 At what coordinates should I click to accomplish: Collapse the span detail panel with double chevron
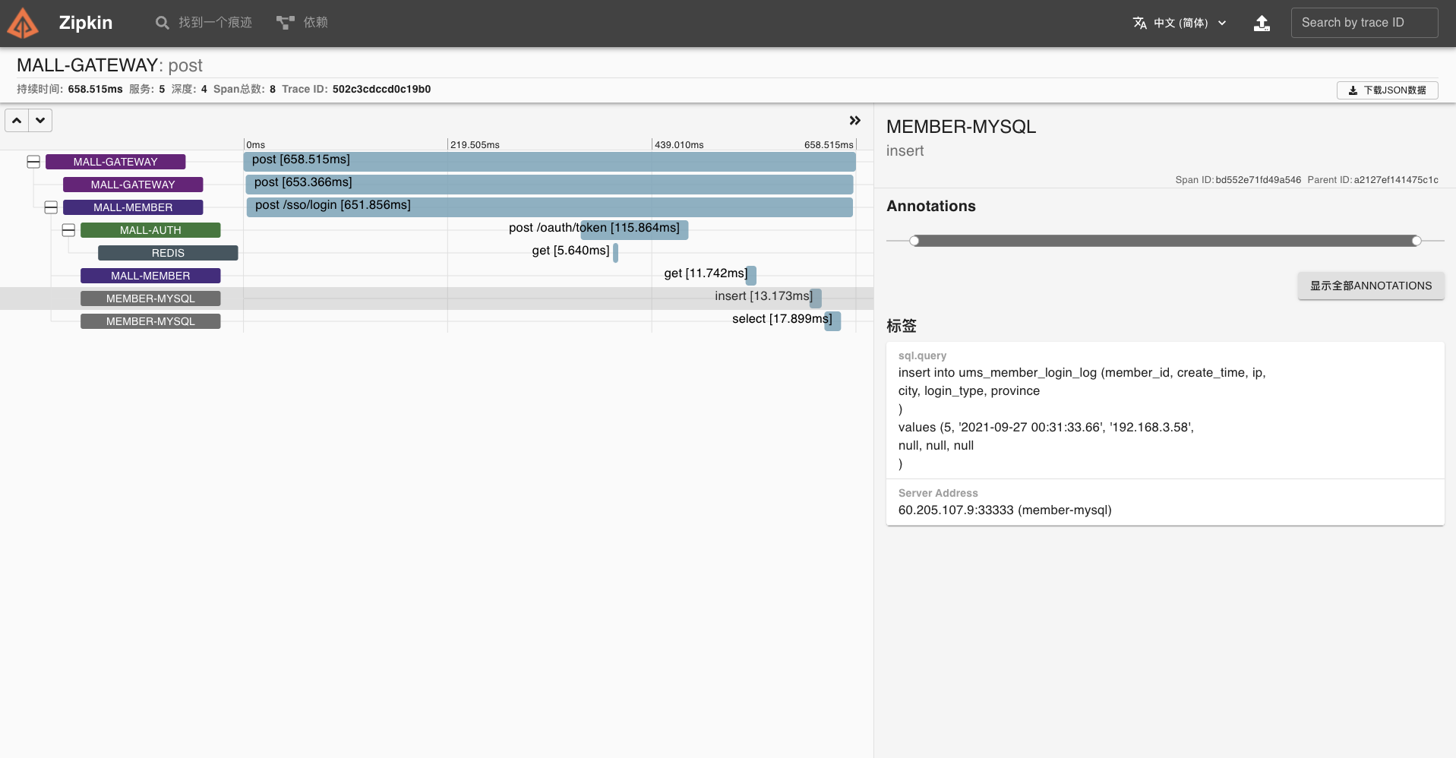coord(854,120)
